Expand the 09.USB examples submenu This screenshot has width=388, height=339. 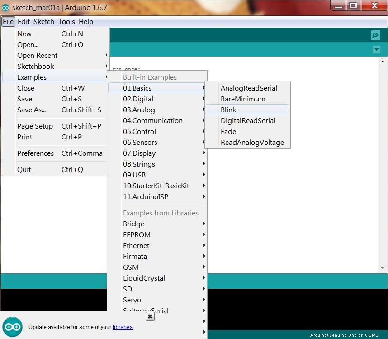(x=157, y=175)
